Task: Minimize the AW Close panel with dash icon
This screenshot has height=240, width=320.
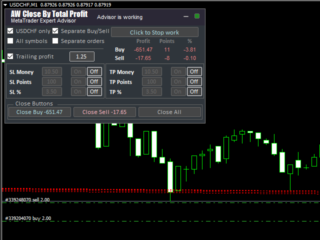Action: click(x=186, y=16)
